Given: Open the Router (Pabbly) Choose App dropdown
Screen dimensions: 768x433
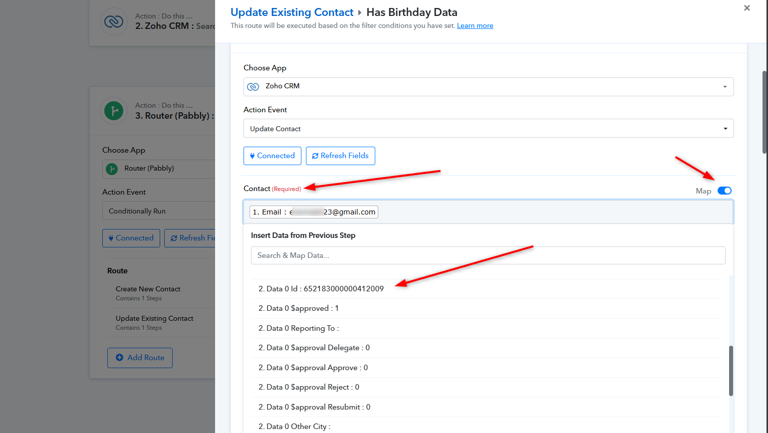Looking at the screenshot, I should click(159, 169).
